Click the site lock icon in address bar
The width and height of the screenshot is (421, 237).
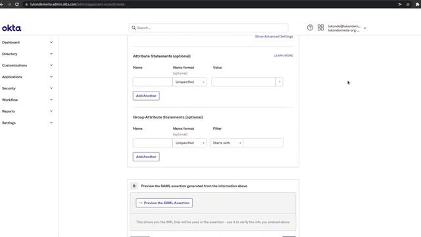(x=26, y=5)
